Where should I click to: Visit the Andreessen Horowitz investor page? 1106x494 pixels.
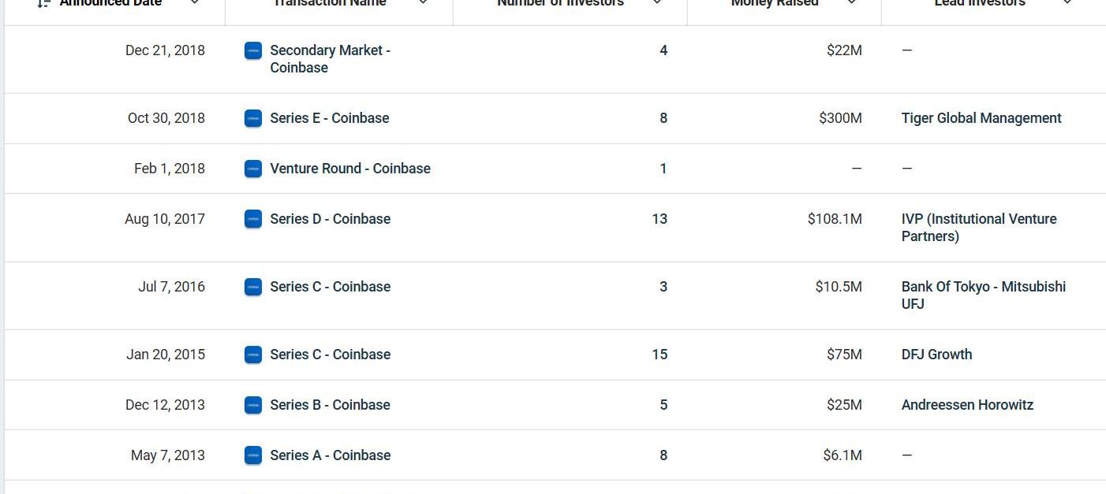coord(967,405)
